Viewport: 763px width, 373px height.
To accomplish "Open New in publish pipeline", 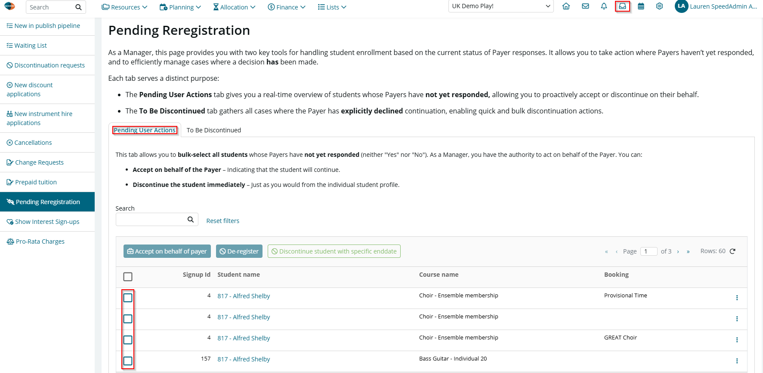I will click(x=47, y=26).
